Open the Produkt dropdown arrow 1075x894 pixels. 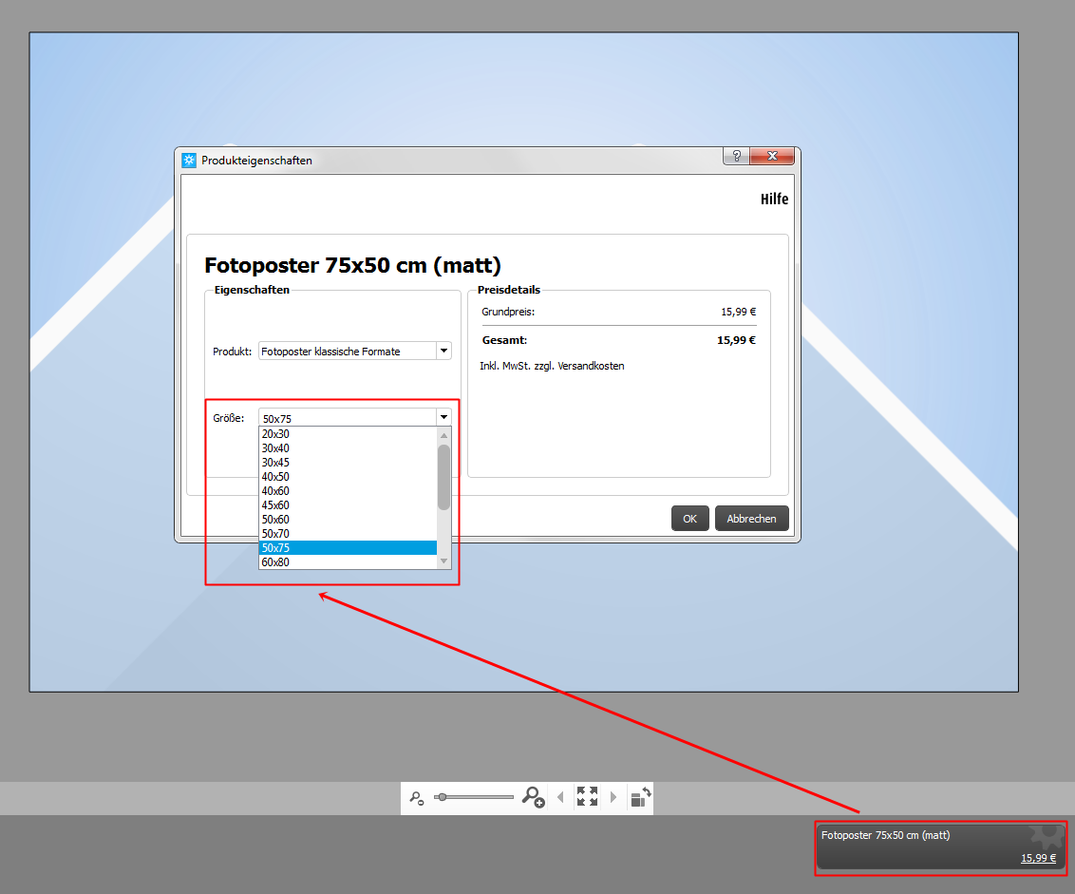tap(443, 351)
